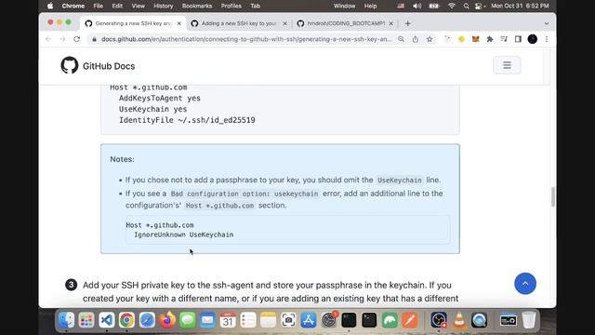The width and height of the screenshot is (595, 335).
Task: Open App Store from the Dock
Action: pyautogui.click(x=309, y=320)
